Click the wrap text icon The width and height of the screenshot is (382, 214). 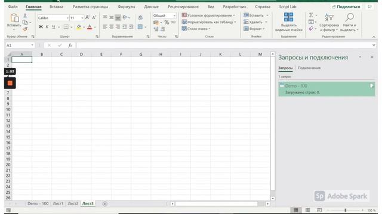(141, 17)
